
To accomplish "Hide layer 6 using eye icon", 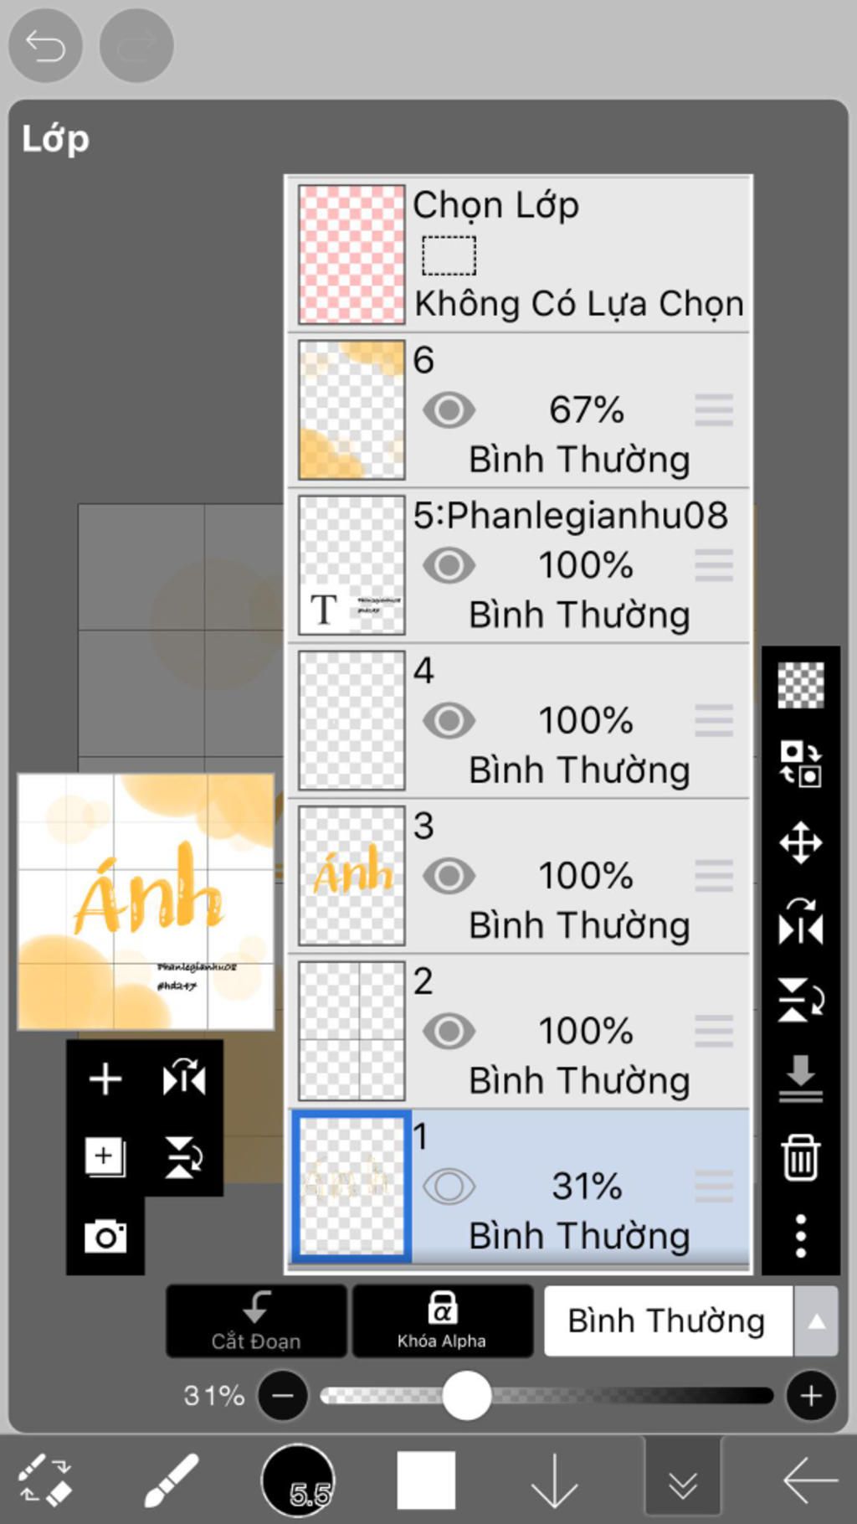I will pyautogui.click(x=449, y=410).
